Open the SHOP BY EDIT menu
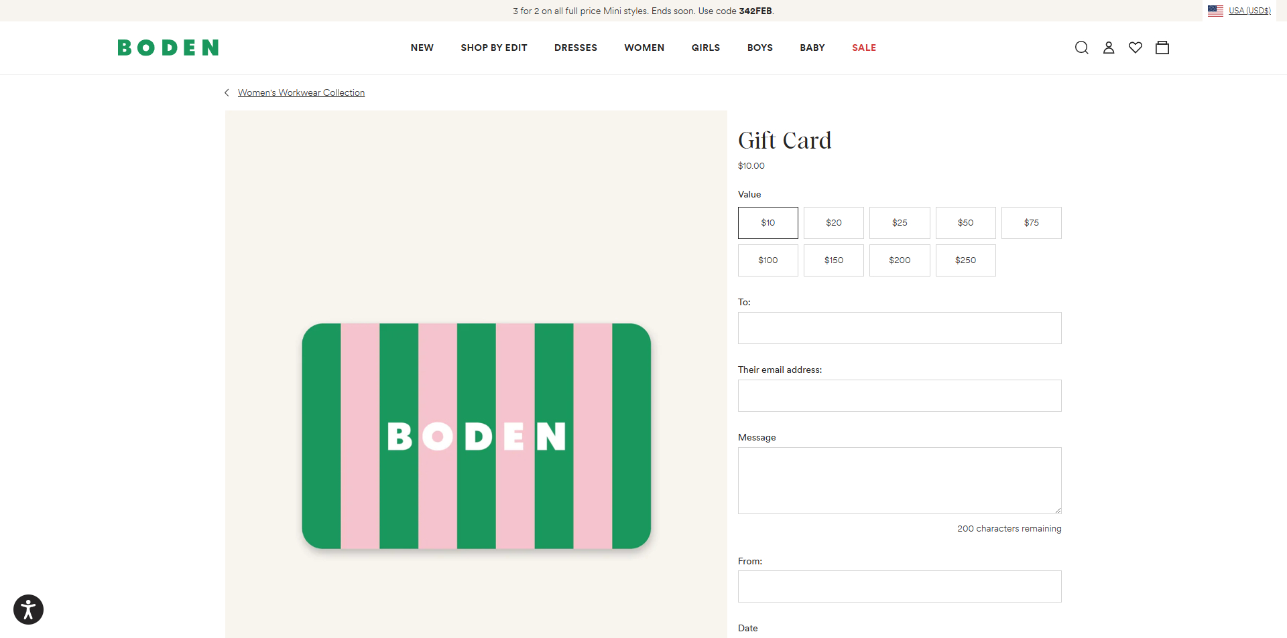Screen dimensions: 1287x638 (494, 48)
